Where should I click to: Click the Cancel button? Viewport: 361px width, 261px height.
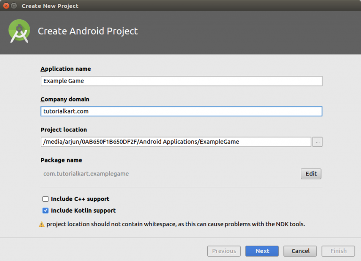(x=300, y=251)
